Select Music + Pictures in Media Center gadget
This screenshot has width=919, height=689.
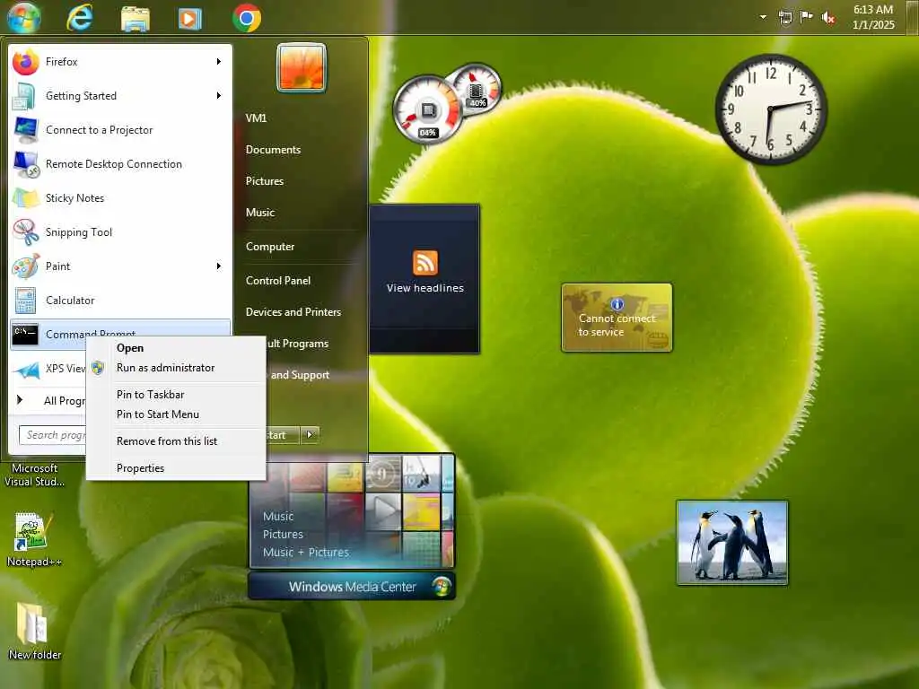point(305,553)
